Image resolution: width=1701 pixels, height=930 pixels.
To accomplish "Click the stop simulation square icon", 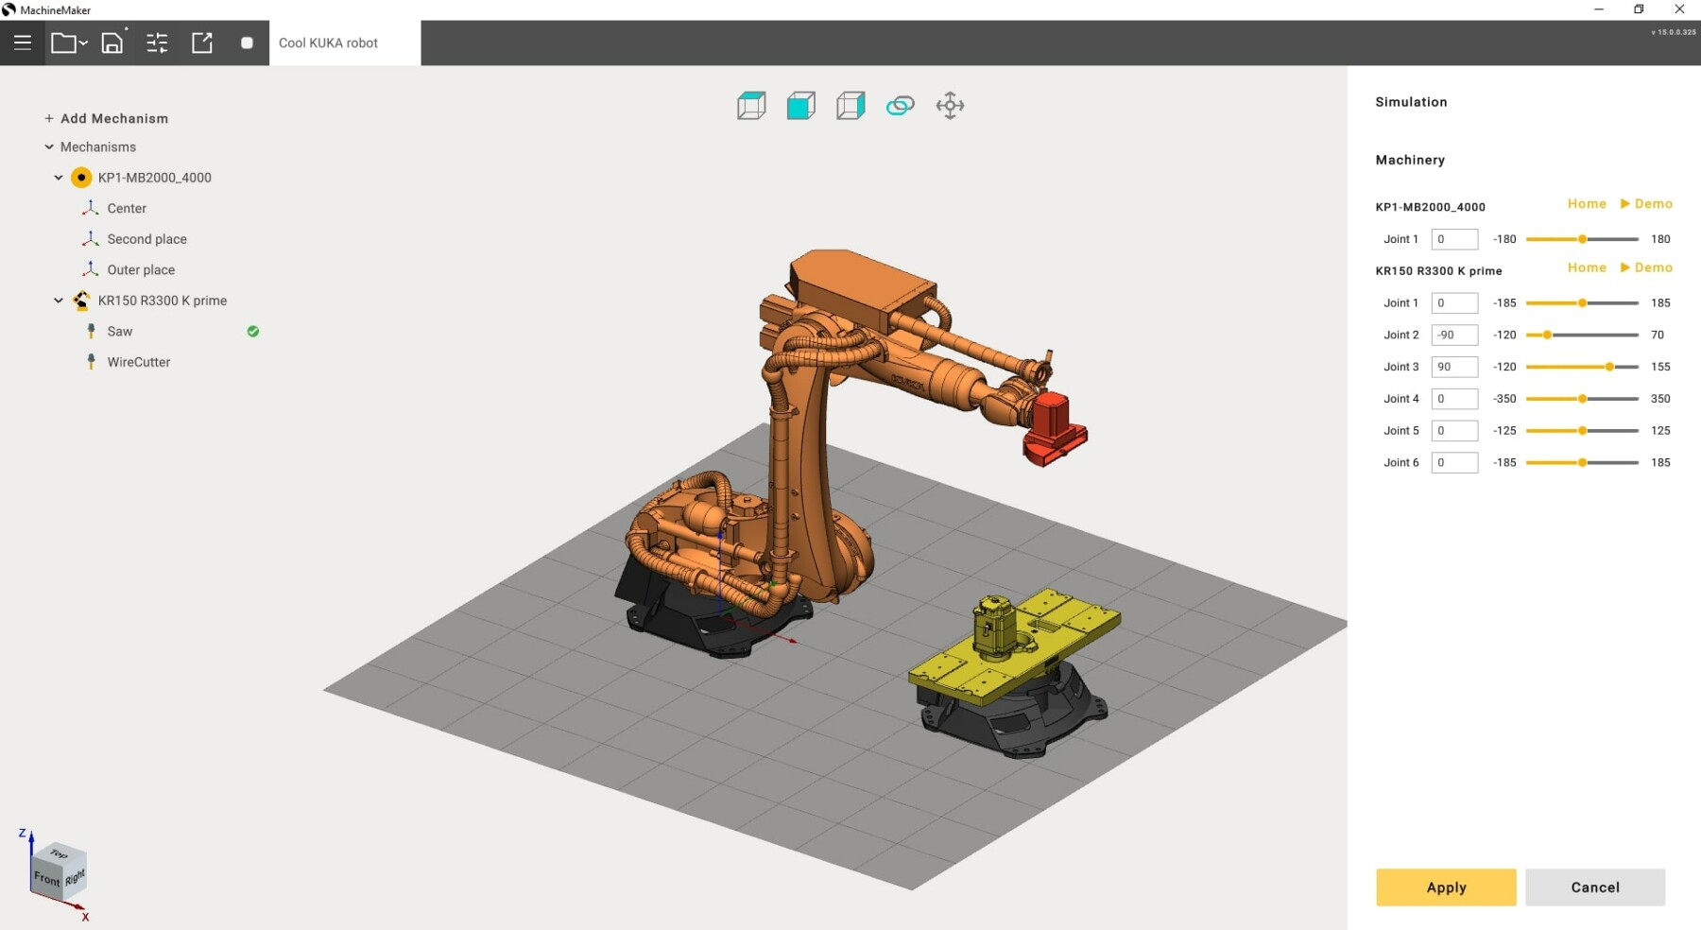I will coord(247,43).
